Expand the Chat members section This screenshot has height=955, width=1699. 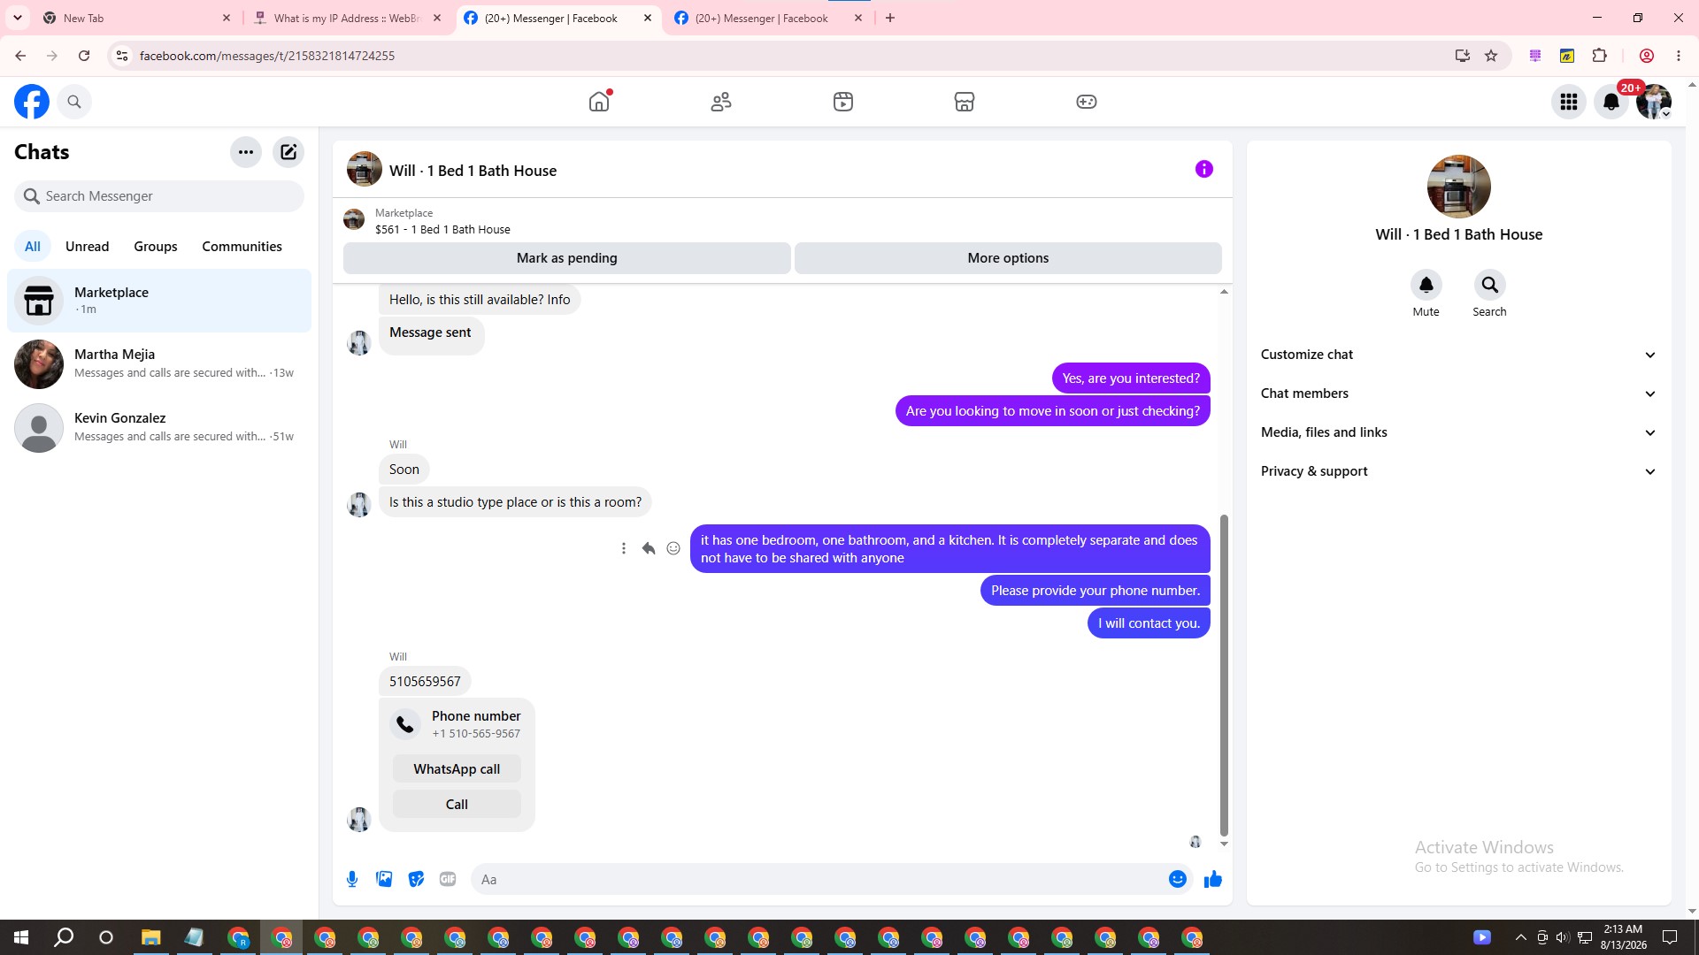pos(1458,393)
